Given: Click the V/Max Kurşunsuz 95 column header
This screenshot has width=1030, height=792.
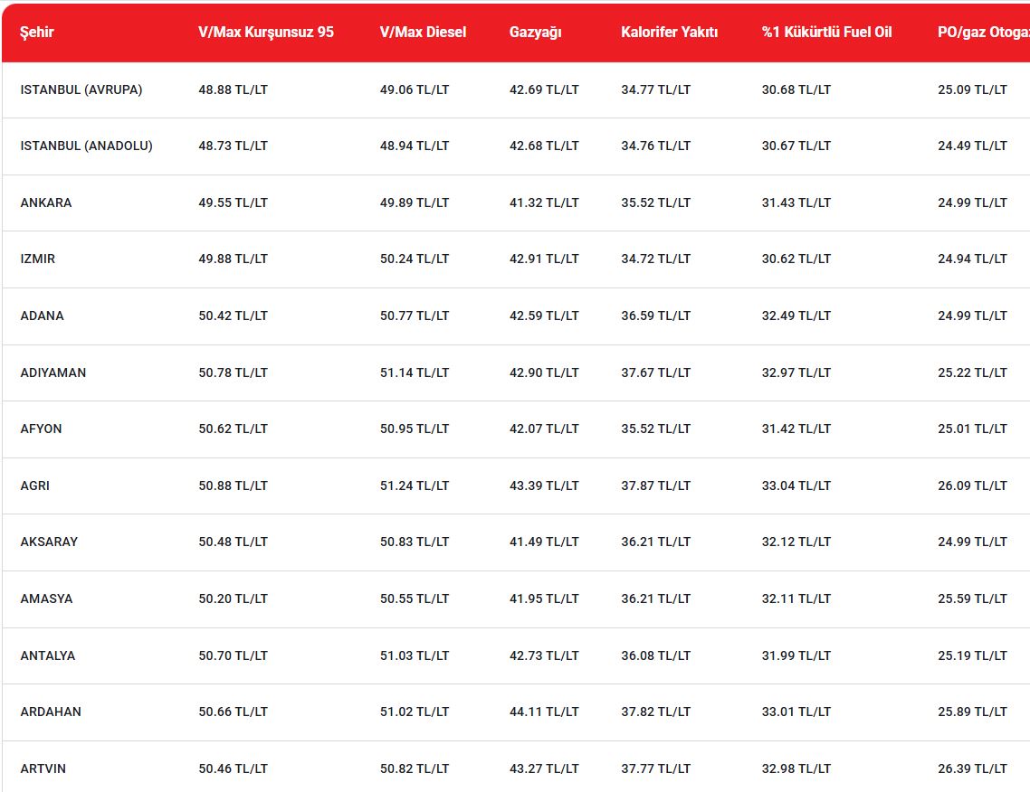Looking at the screenshot, I should (266, 33).
